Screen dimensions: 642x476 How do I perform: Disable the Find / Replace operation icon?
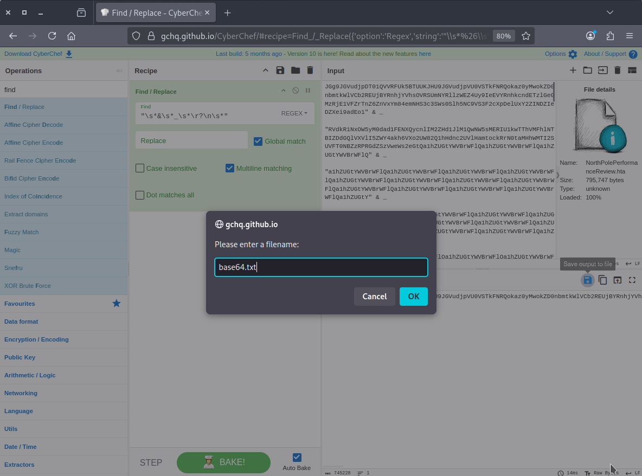pyautogui.click(x=296, y=91)
